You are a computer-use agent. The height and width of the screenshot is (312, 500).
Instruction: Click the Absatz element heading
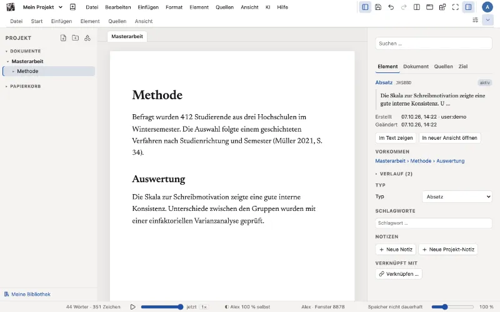(x=384, y=82)
